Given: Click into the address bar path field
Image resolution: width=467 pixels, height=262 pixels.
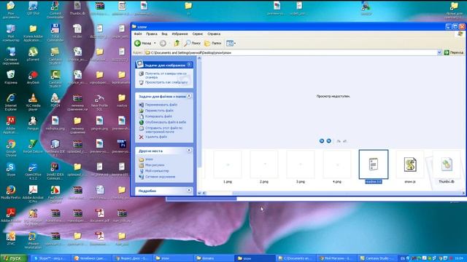Looking at the screenshot, I should pyautogui.click(x=290, y=52).
